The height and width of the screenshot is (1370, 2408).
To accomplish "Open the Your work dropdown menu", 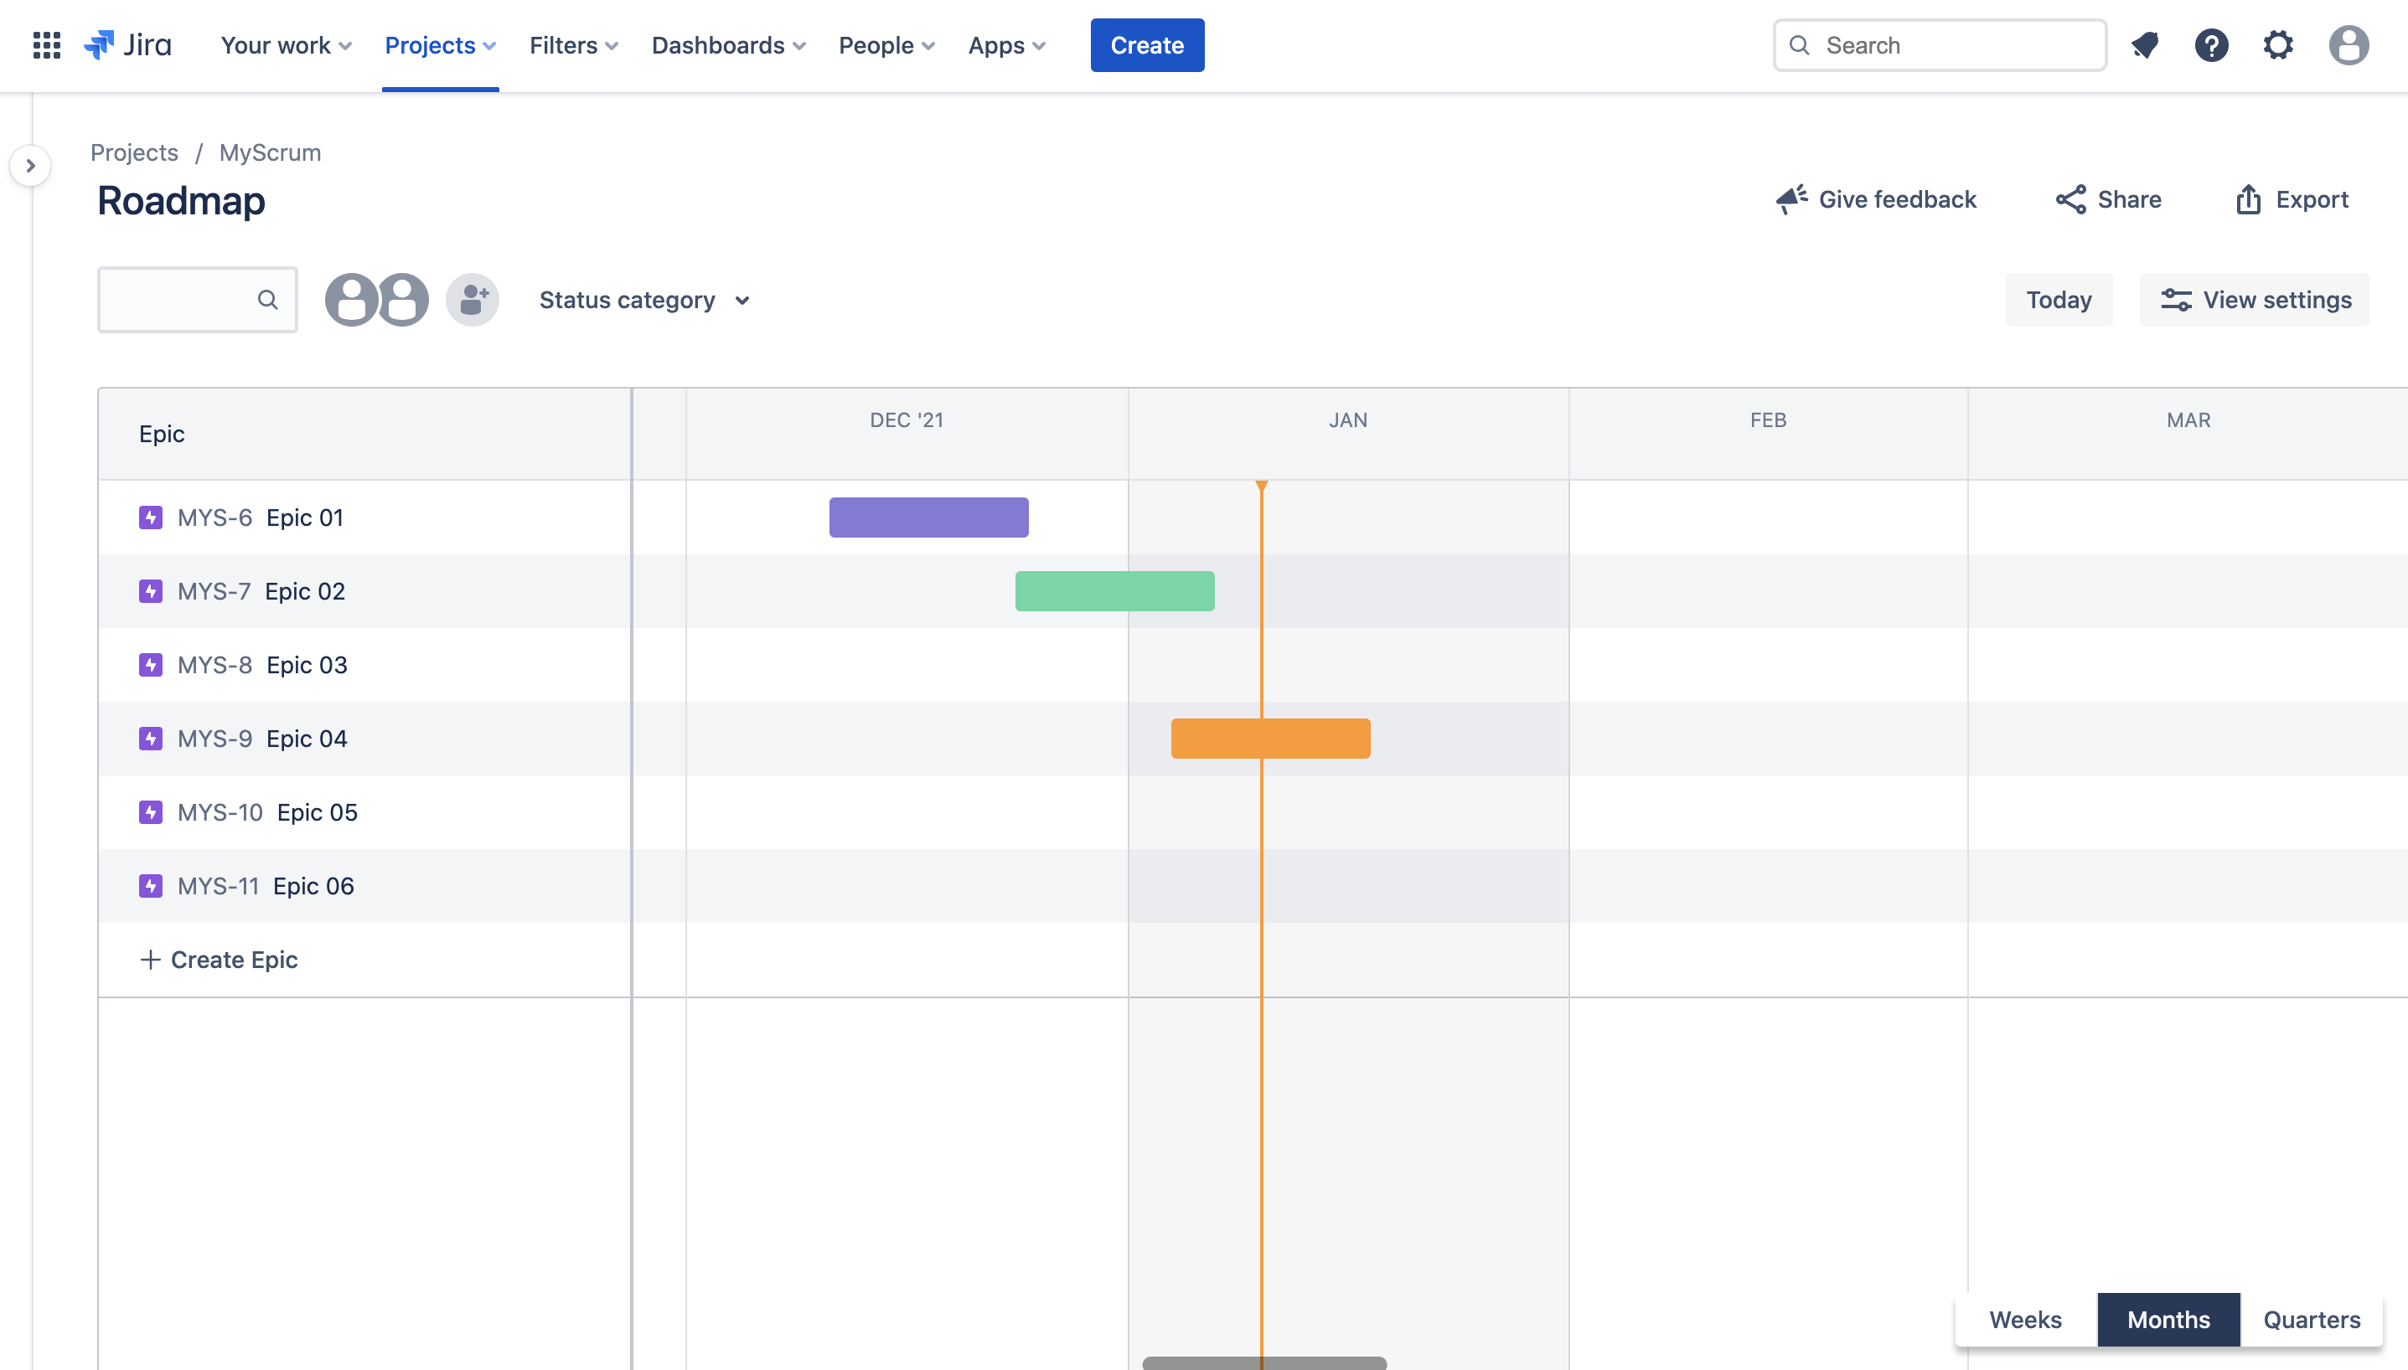I will point(285,45).
